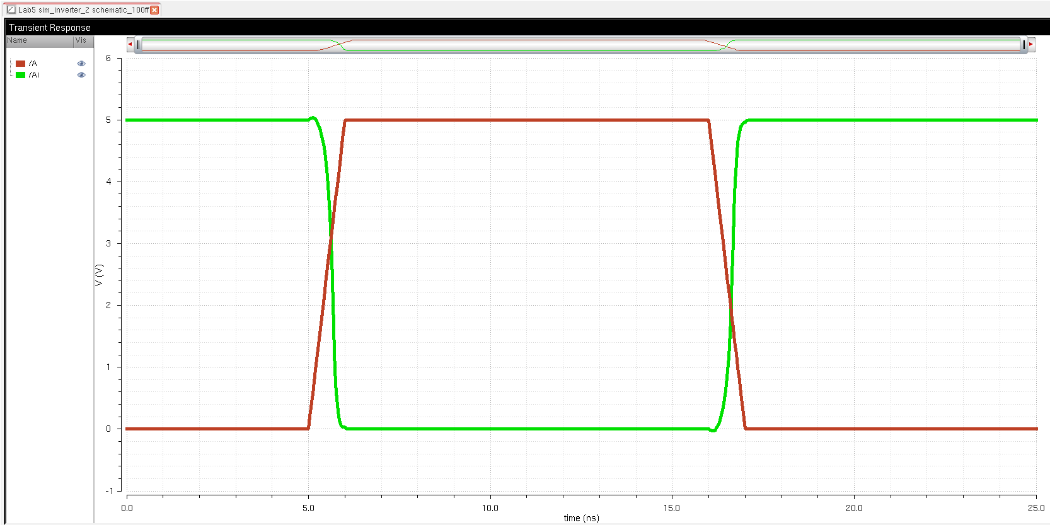Image resolution: width=1050 pixels, height=525 pixels.
Task: Close the Lab5 sim_inverter_2 schematic tab
Action: pos(154,10)
